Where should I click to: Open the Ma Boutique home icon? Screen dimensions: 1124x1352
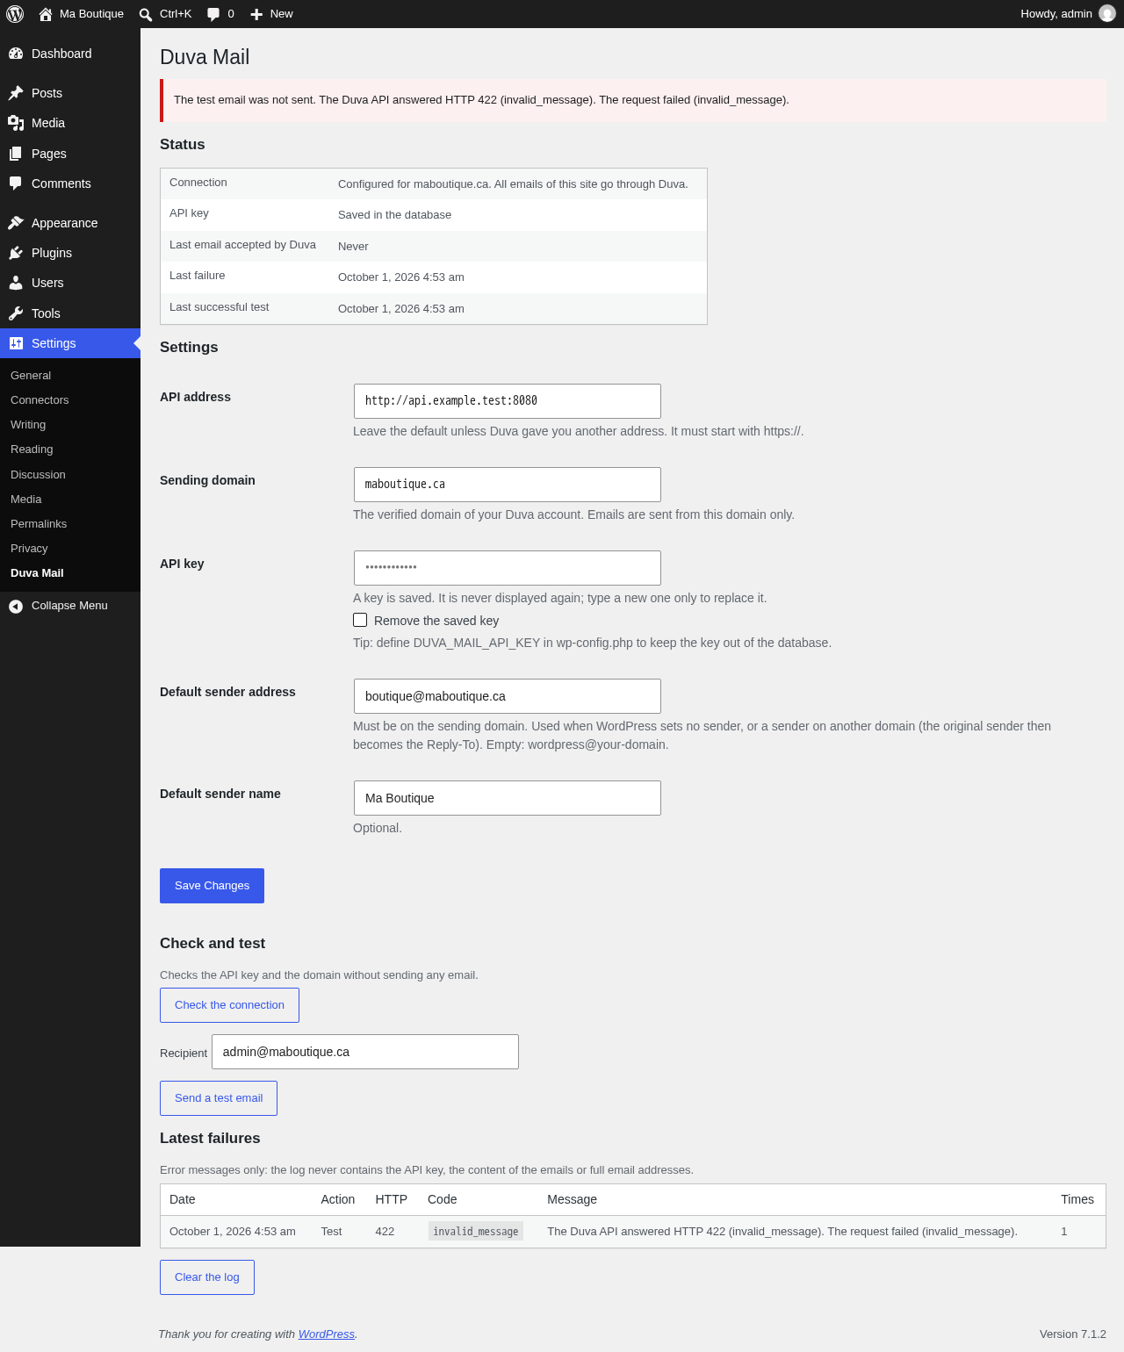[x=46, y=14]
